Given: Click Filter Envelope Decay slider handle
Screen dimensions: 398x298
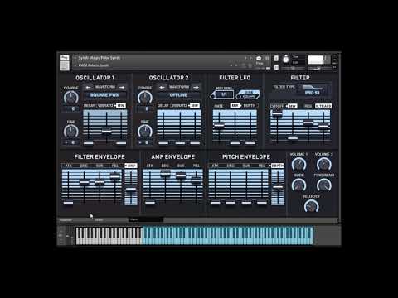Looking at the screenshot, I should click(x=84, y=182).
